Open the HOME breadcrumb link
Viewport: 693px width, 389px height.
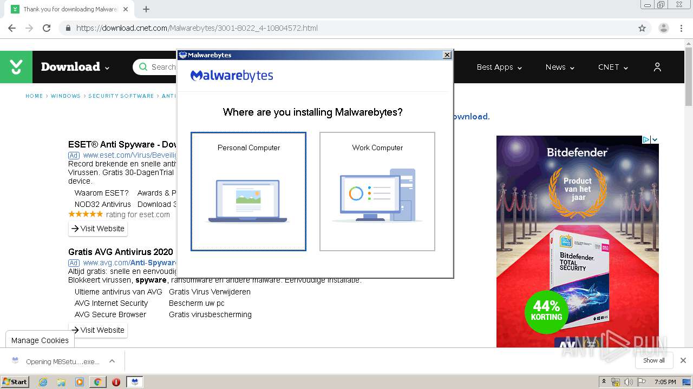34,96
